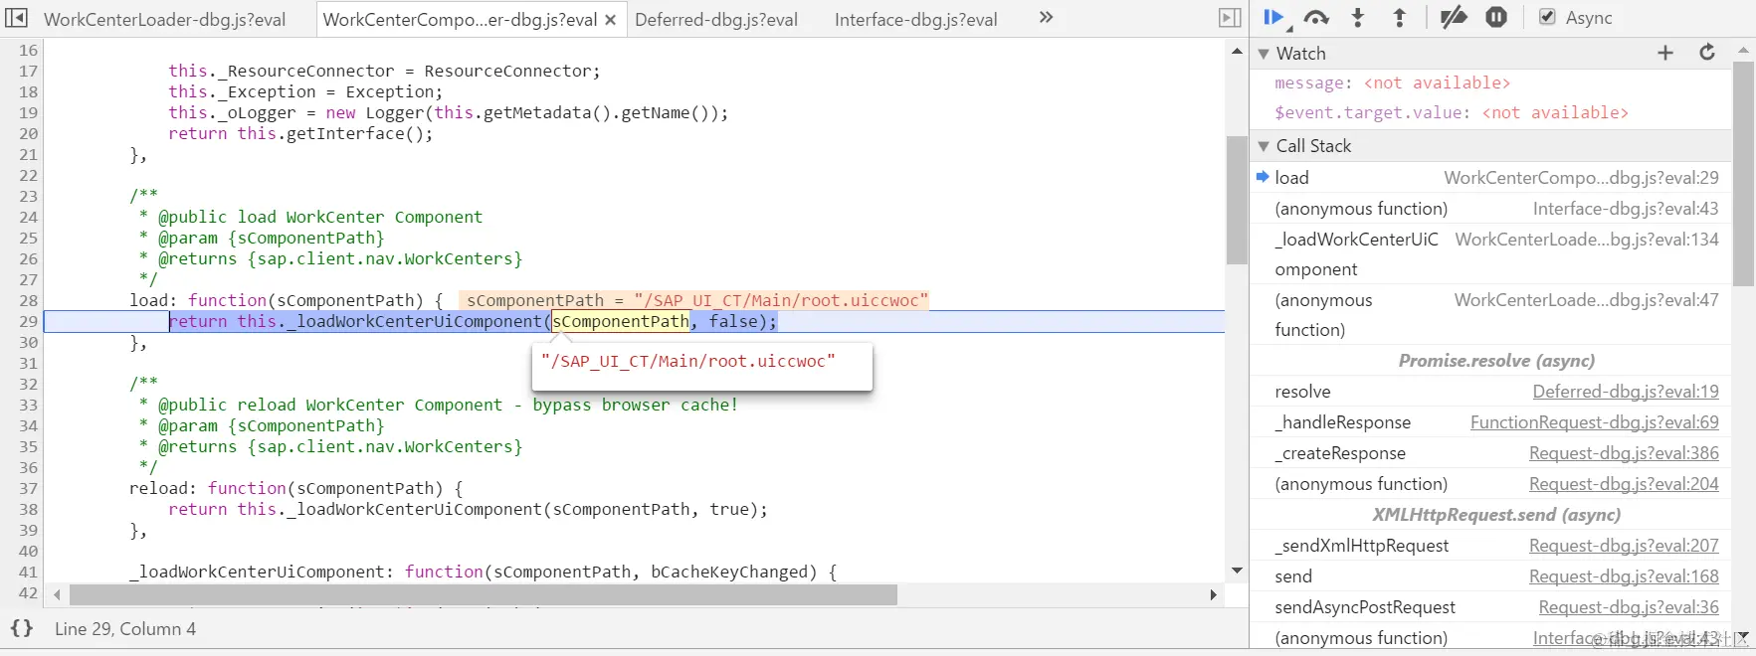Deactivate breakpoints
Viewport: 1756px width, 656px height.
tap(1454, 17)
